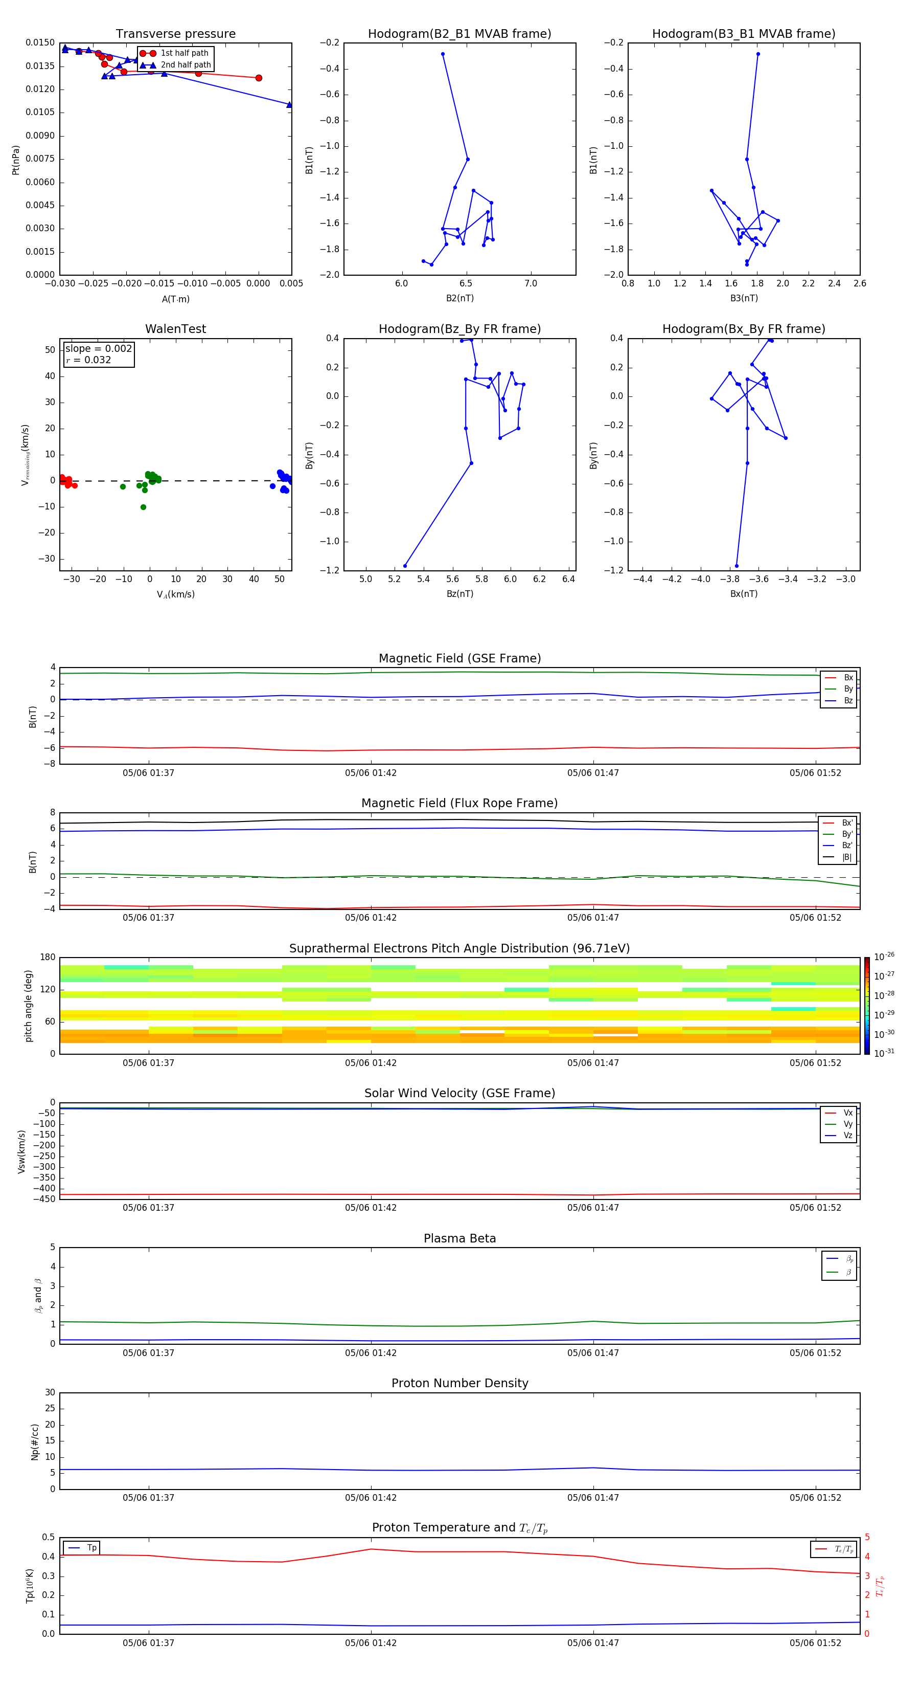Click '05/06 01:42' tick under Plasma Beta panel

[371, 1352]
